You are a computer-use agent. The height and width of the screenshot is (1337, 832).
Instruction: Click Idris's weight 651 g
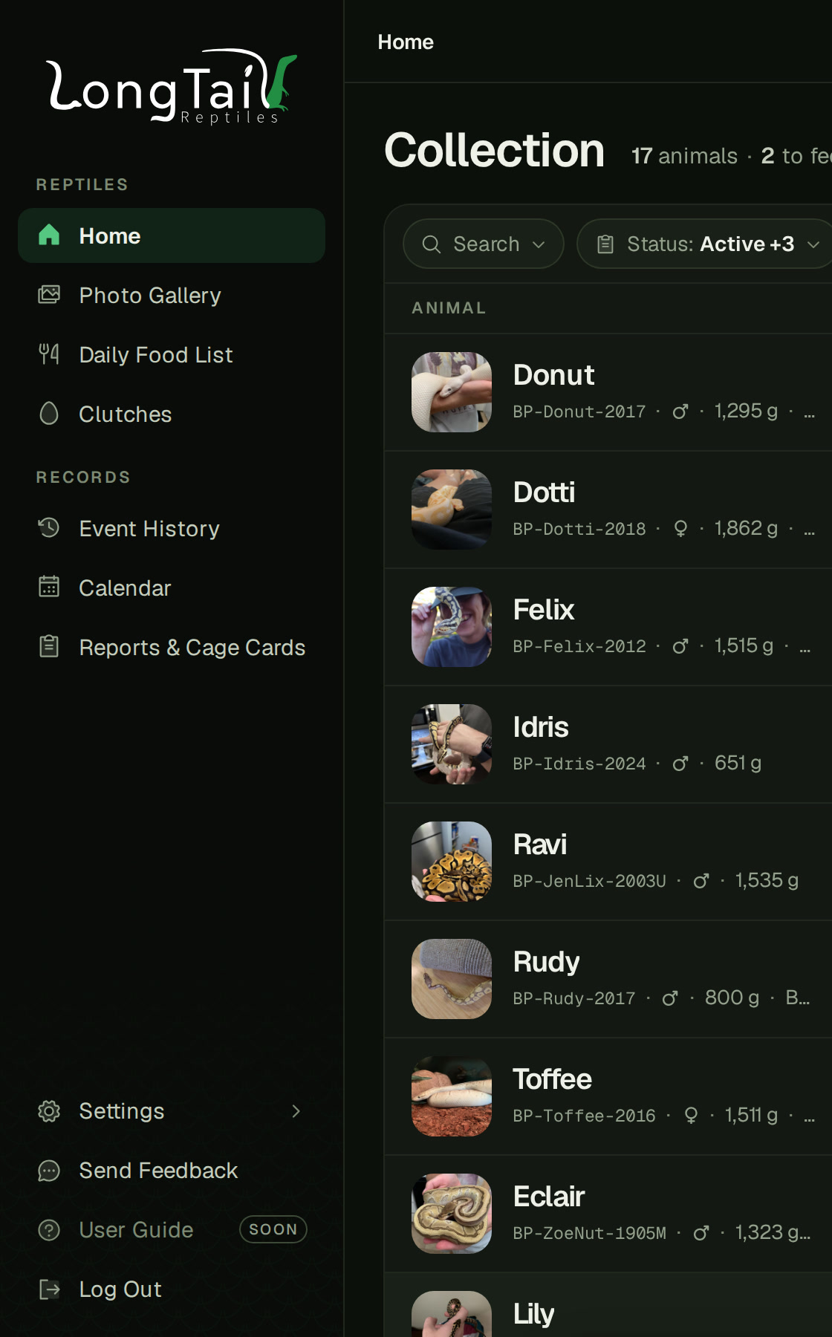tap(738, 763)
